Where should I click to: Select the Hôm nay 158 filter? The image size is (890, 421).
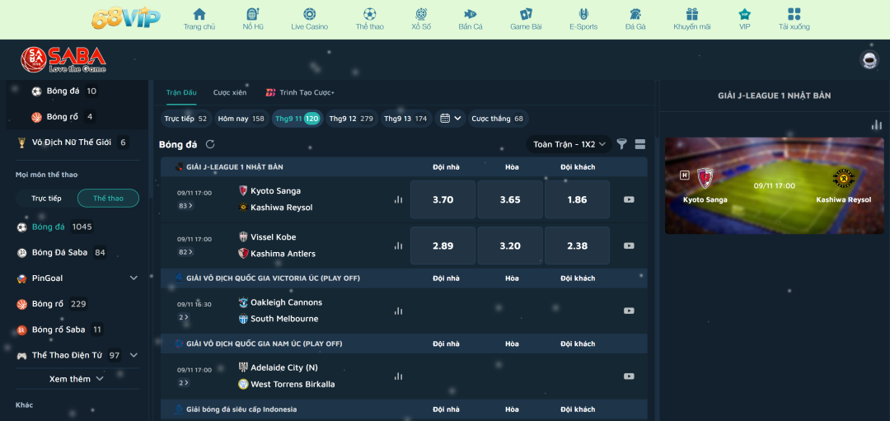(x=241, y=119)
